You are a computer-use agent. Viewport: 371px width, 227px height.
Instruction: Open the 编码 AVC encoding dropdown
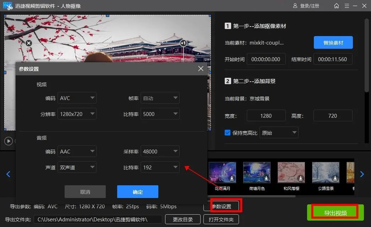[x=77, y=98]
